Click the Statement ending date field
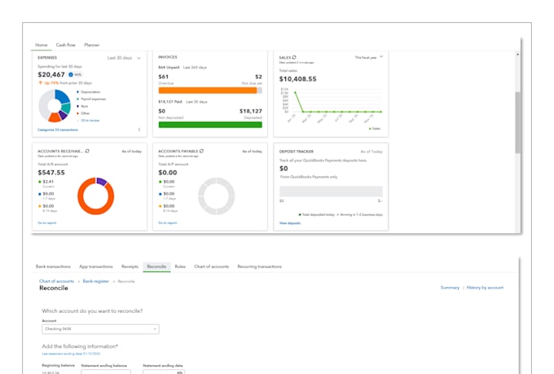 tap(164, 372)
